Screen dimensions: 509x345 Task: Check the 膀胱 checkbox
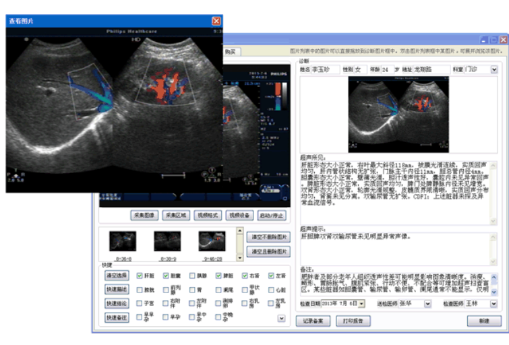pos(140,290)
